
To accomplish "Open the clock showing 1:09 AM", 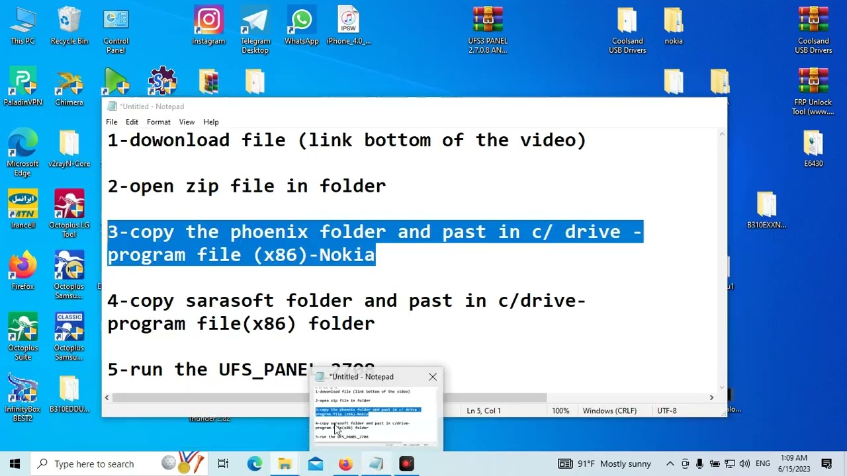I will [x=793, y=463].
